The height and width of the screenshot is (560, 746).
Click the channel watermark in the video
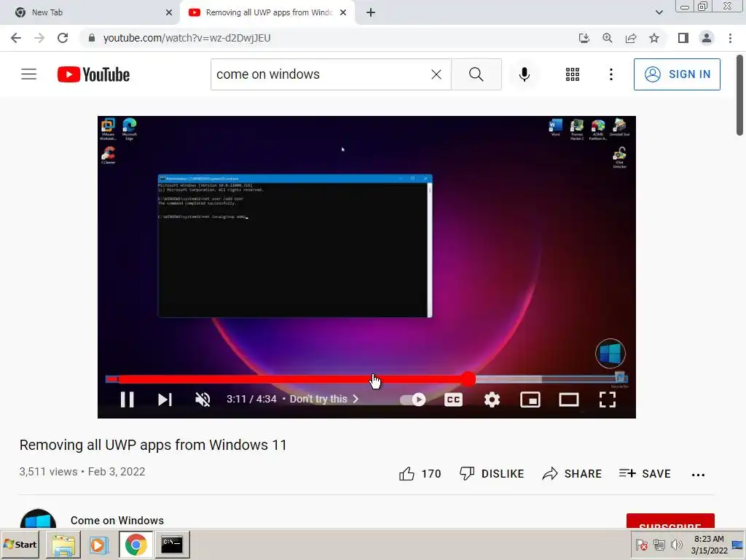point(610,354)
